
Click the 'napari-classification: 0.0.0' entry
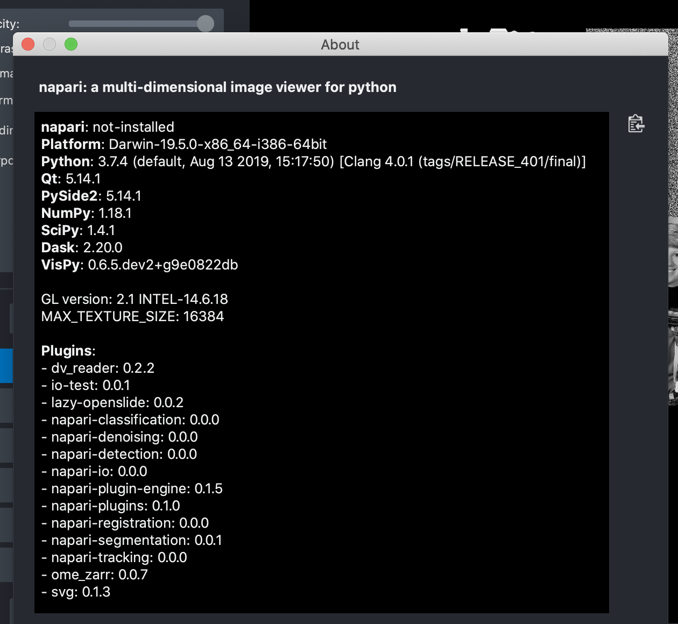(x=130, y=420)
